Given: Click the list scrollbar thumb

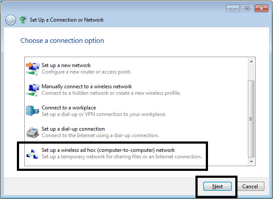Looking at the screenshot, I should click(x=251, y=119).
